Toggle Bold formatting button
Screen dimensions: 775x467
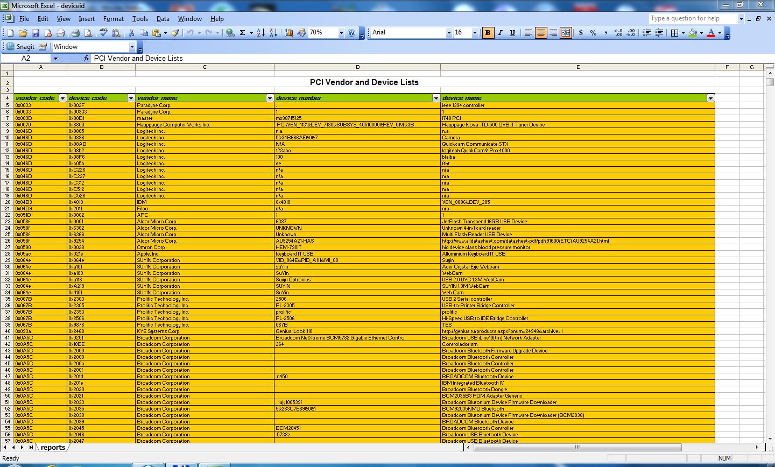(488, 33)
